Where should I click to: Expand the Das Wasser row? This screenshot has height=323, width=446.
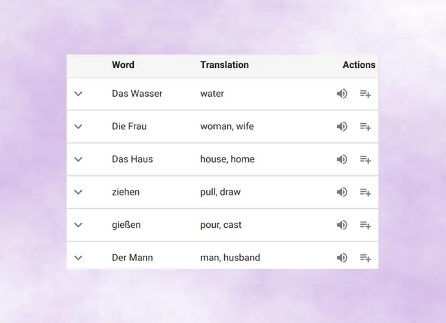(x=78, y=94)
